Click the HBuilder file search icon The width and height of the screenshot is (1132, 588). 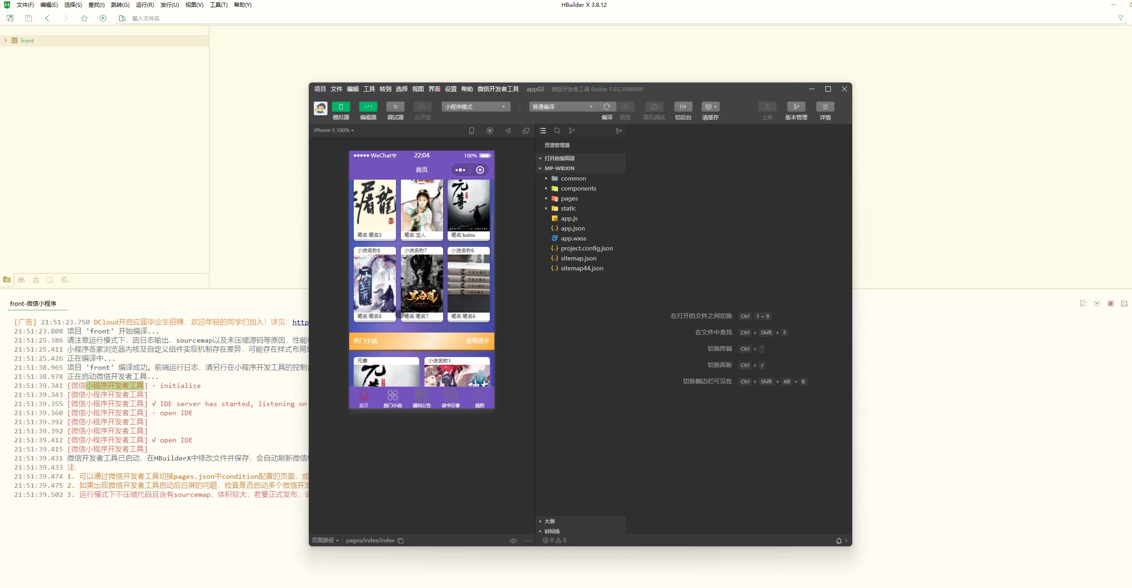coord(122,18)
